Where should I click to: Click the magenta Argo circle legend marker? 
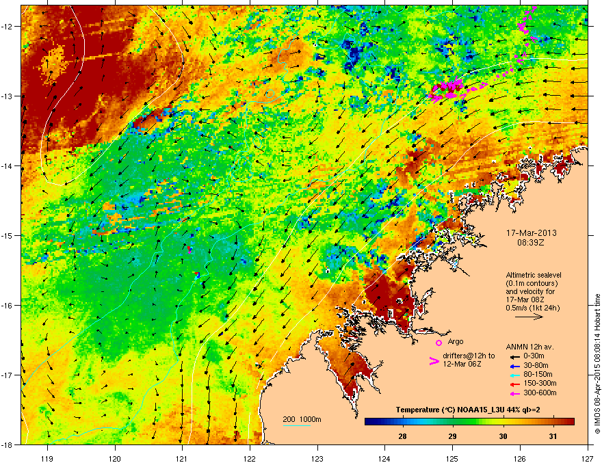click(439, 343)
